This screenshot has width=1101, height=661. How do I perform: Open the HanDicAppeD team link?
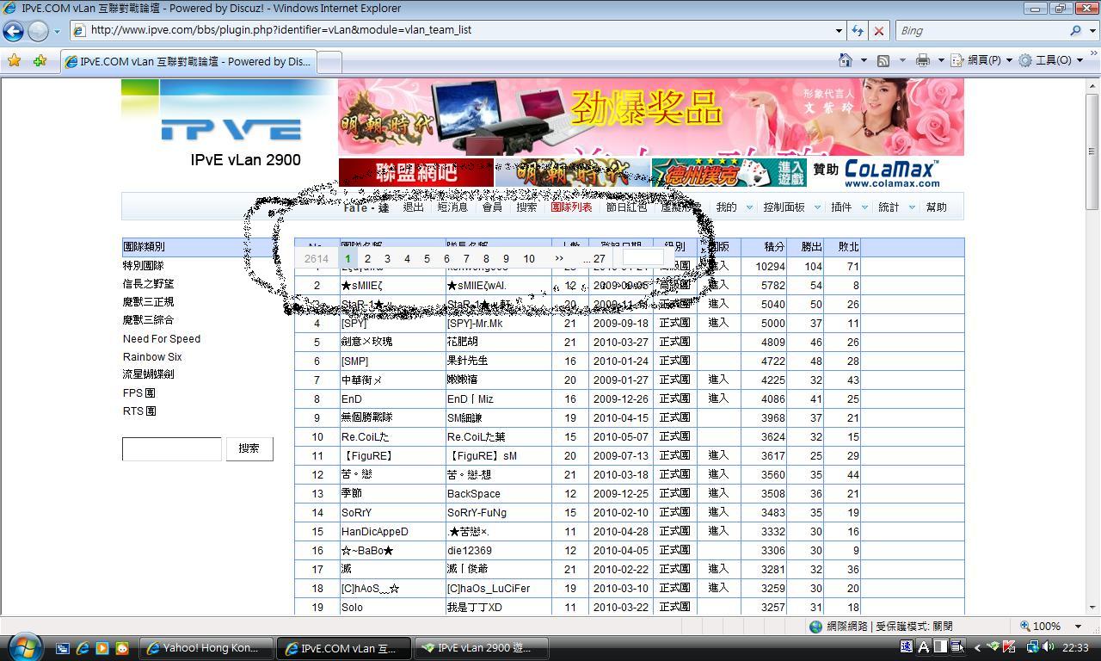375,532
